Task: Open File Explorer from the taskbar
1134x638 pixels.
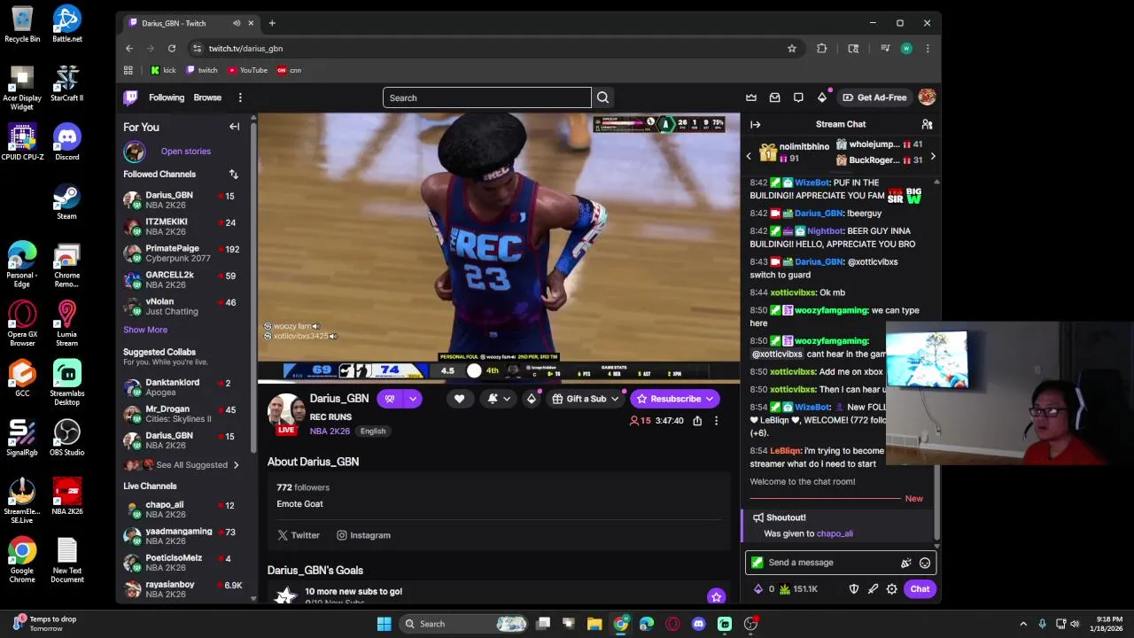Action: pos(594,624)
